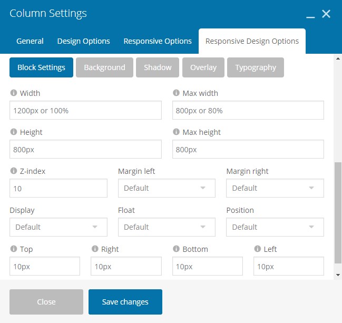Click the scrollbar down arrow
The image size is (342, 323).
338,275
